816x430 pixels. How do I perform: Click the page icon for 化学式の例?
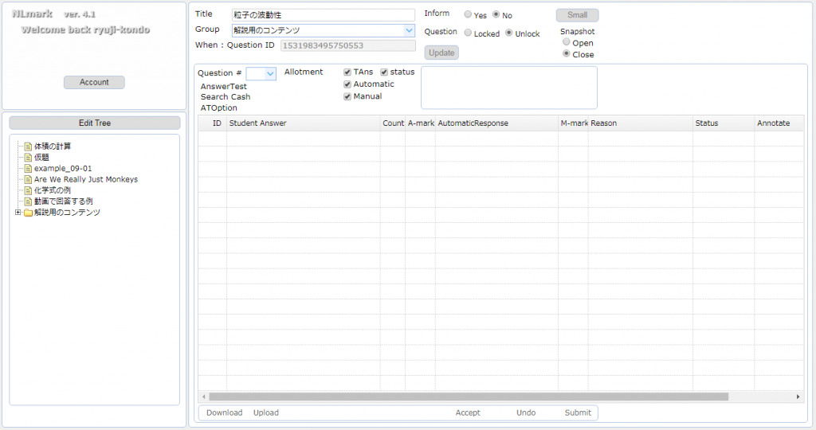[28, 190]
